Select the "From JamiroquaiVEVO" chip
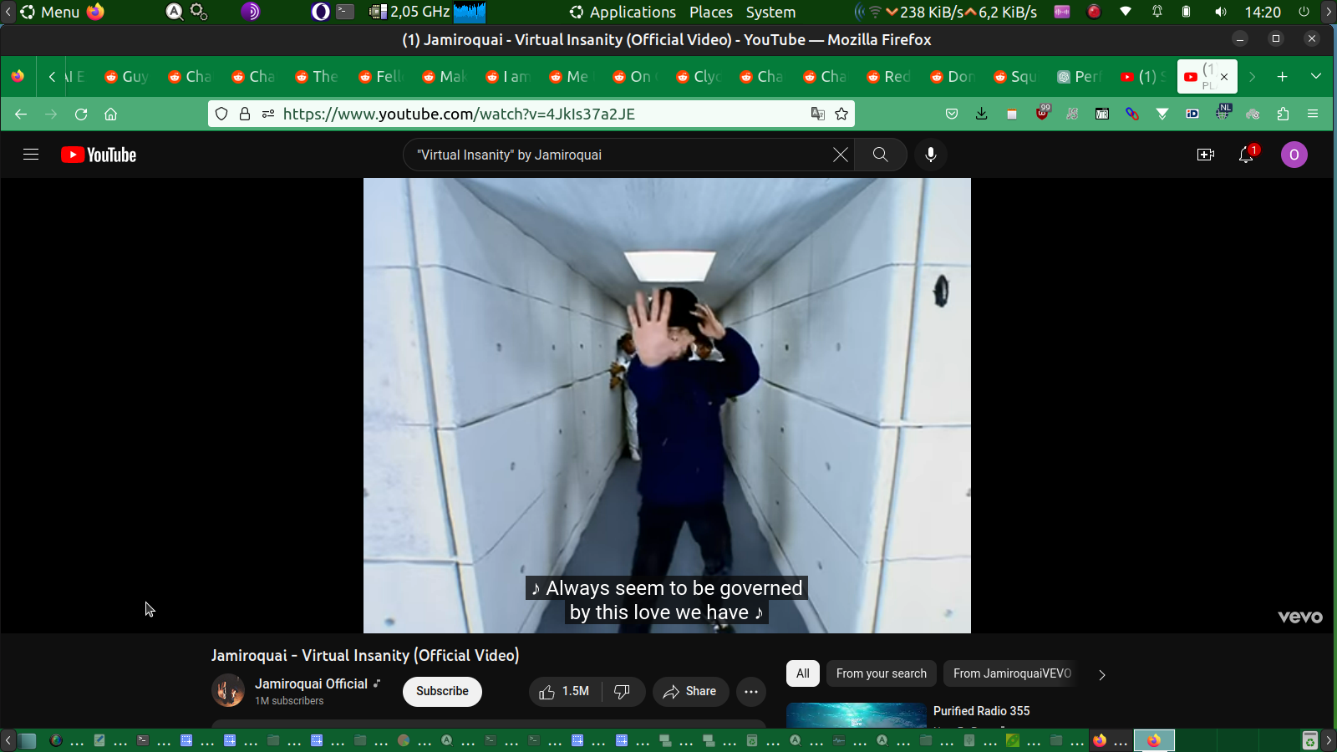The image size is (1337, 752). (x=1012, y=673)
